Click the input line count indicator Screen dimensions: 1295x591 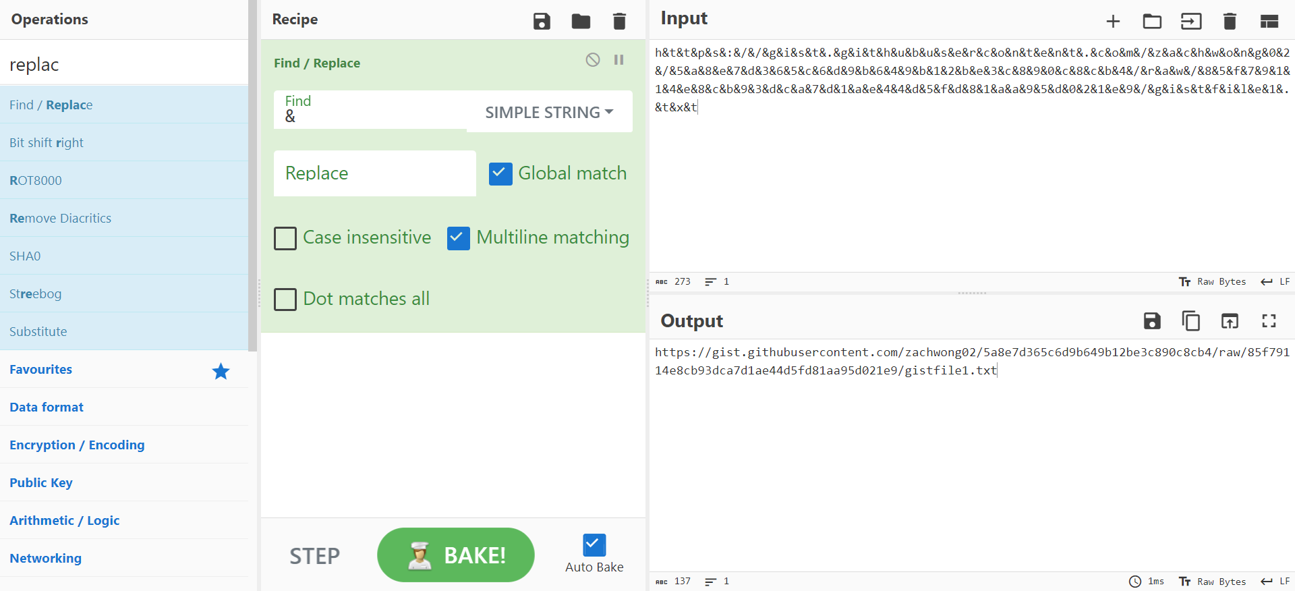pos(717,282)
